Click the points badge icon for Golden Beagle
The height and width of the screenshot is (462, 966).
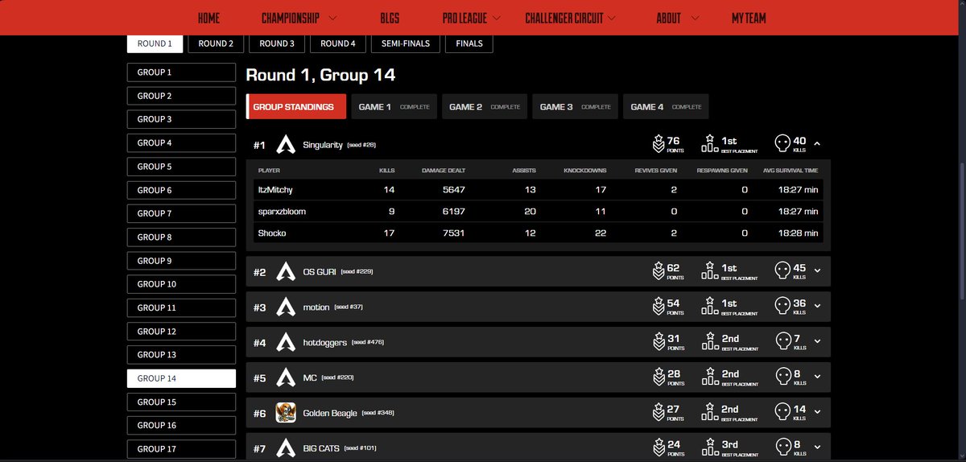point(658,413)
